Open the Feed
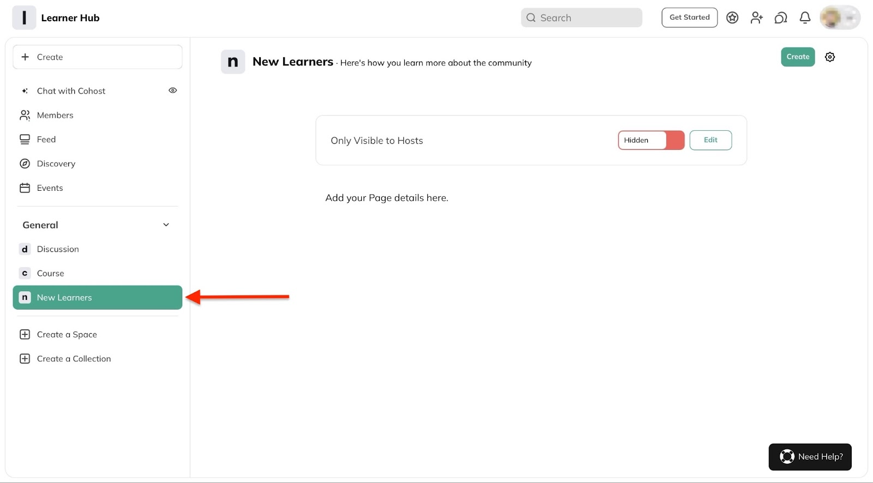The width and height of the screenshot is (873, 483). (98, 140)
